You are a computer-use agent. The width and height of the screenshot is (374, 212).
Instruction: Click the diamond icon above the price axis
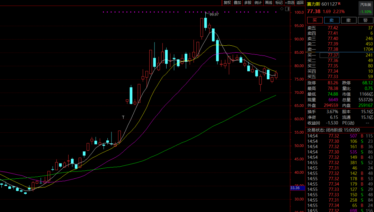click(x=282, y=9)
